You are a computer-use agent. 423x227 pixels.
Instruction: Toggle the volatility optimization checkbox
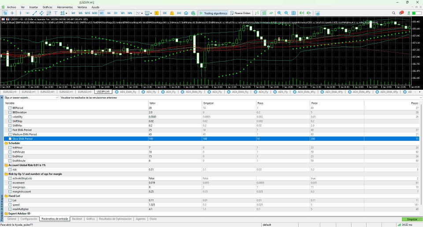coord(10,117)
